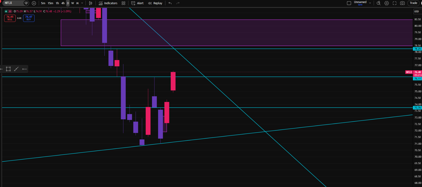Click the 68.00 price scale label

point(417,183)
